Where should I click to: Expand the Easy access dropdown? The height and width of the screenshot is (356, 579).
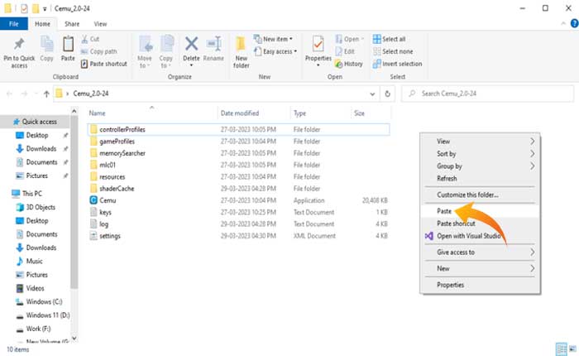(280, 51)
